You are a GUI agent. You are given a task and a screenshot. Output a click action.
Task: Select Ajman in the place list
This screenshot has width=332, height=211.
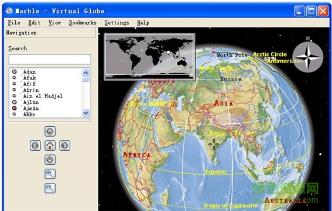click(x=31, y=109)
